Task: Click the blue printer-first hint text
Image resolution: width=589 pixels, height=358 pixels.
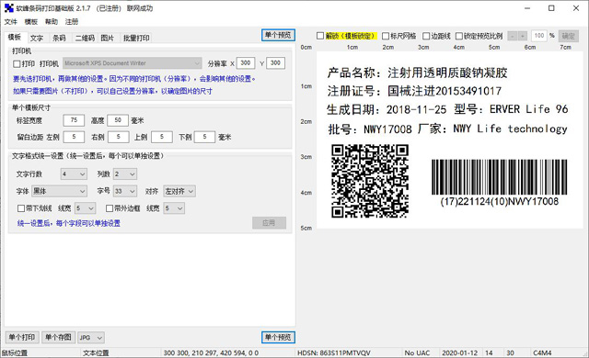Action: [134, 79]
